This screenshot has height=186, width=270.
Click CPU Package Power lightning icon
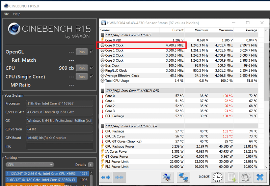tap(103, 146)
